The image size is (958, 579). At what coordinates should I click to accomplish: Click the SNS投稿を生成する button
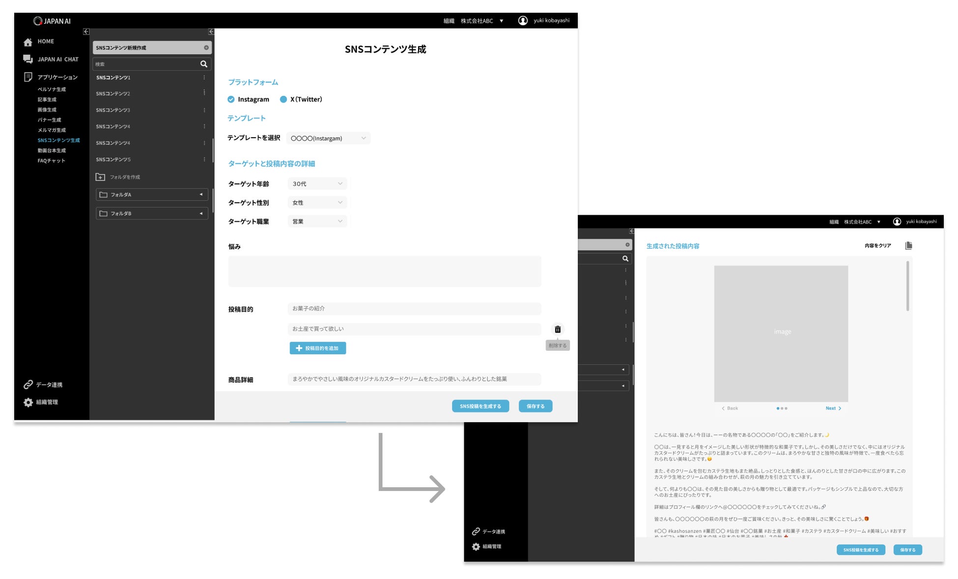click(x=480, y=406)
